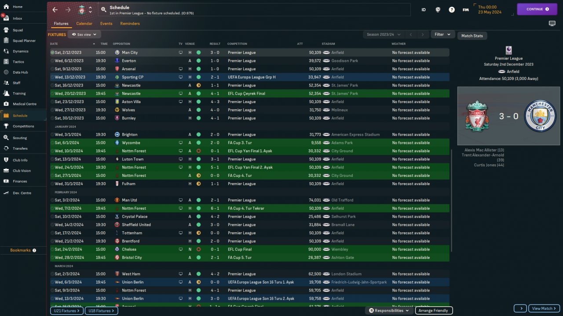Click the TV icon on Arsenal 9/12 row
This screenshot has width=563, height=316.
(180, 69)
